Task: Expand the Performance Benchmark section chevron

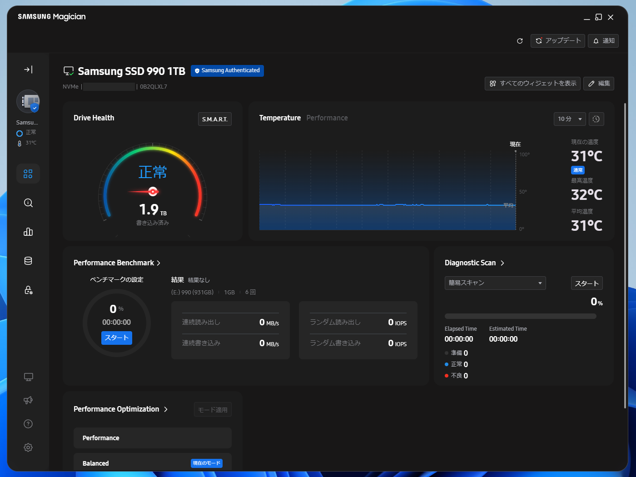Action: coord(159,263)
